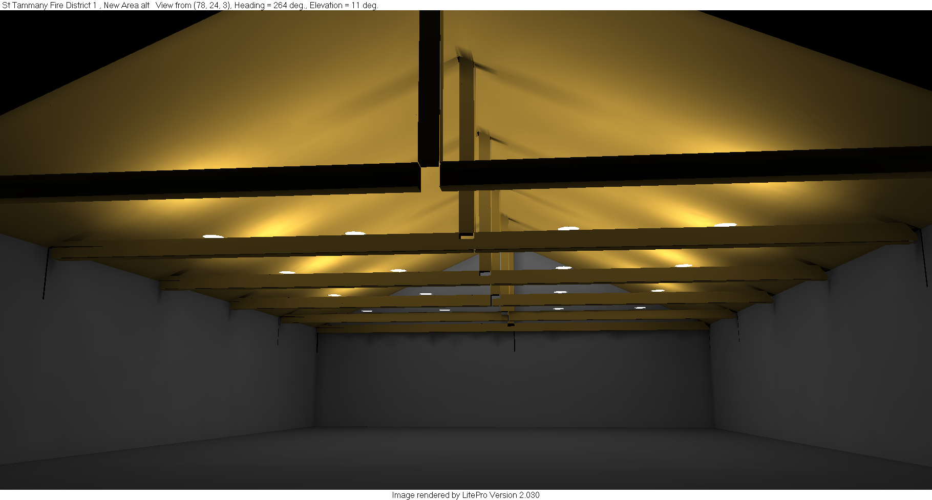The width and height of the screenshot is (932, 500).
Task: Pick the large black horizontal beam on right
Action: point(666,169)
